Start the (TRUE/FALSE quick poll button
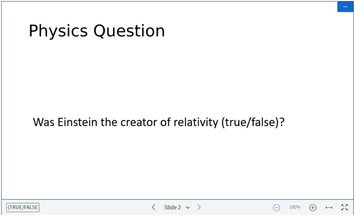The width and height of the screenshot is (355, 216). [x=23, y=207]
